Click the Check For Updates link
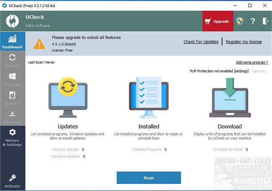 pyautogui.click(x=201, y=42)
